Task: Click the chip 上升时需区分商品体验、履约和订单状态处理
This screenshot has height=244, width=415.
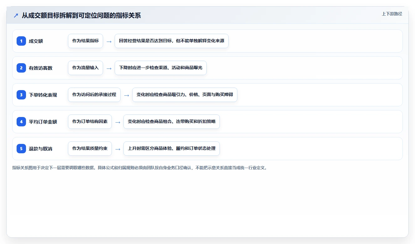Action: pyautogui.click(x=172, y=149)
